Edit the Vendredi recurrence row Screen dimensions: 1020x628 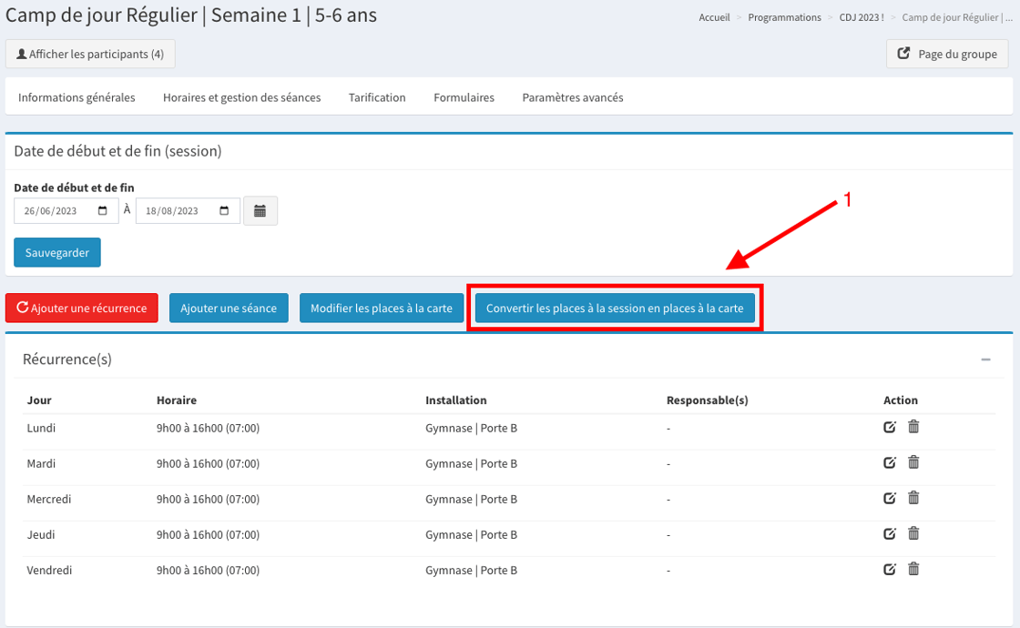890,569
